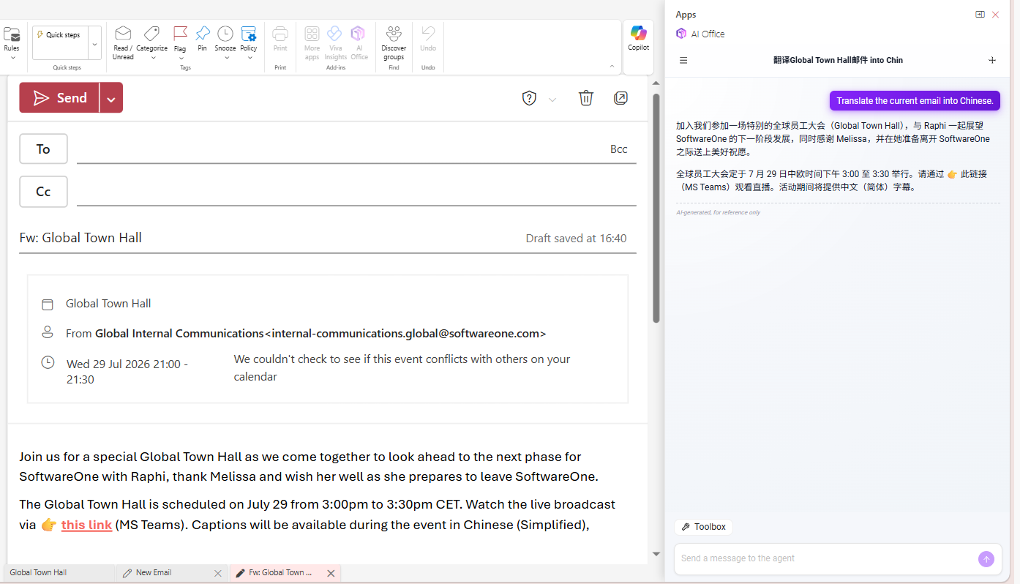Viewport: 1020px width, 584px height.
Task: Flag this message with Flag icon
Action: coord(180,34)
